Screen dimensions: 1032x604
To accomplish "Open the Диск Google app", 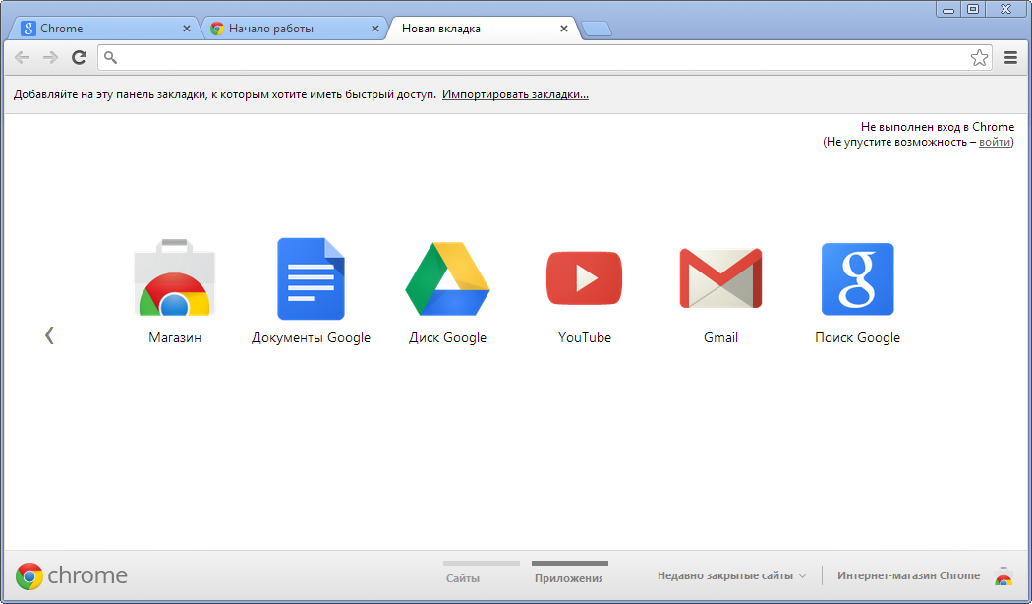I will tap(447, 278).
